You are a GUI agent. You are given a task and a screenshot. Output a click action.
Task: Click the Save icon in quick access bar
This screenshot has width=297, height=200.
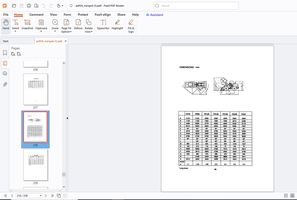[x=22, y=6]
